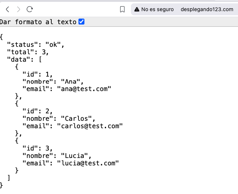Image resolution: width=238 pixels, height=194 pixels.
Task: Click the email value lucia@test.com
Action: [x=88, y=163]
